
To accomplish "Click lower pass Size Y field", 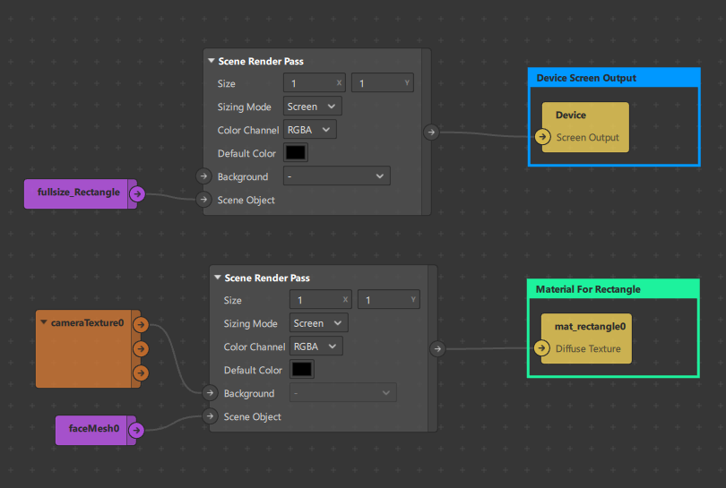I will (389, 299).
